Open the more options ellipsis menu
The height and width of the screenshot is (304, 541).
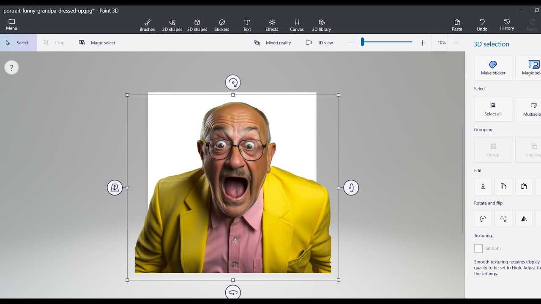pyautogui.click(x=456, y=43)
